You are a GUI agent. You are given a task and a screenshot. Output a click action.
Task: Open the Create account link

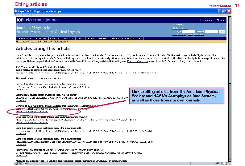click(x=179, y=34)
